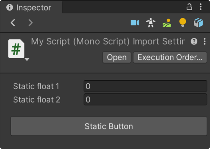This screenshot has width=210, height=149.
Task: Click the humanoid avatar icon
Action: pyautogui.click(x=151, y=23)
